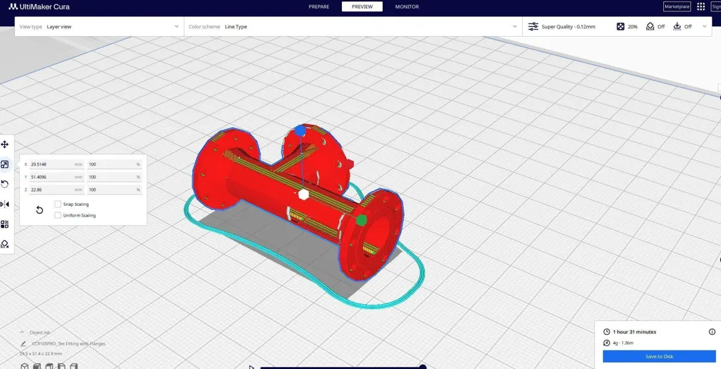Click the Z scale percent field
The height and width of the screenshot is (369, 721).
(114, 190)
